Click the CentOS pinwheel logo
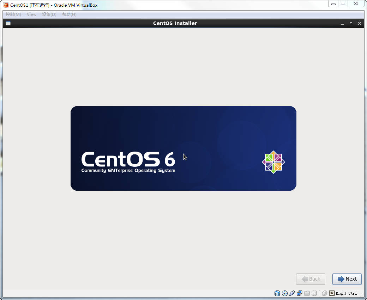Image resolution: width=367 pixels, height=300 pixels. [x=273, y=162]
